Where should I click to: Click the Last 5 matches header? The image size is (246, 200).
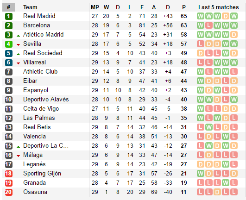218,7
